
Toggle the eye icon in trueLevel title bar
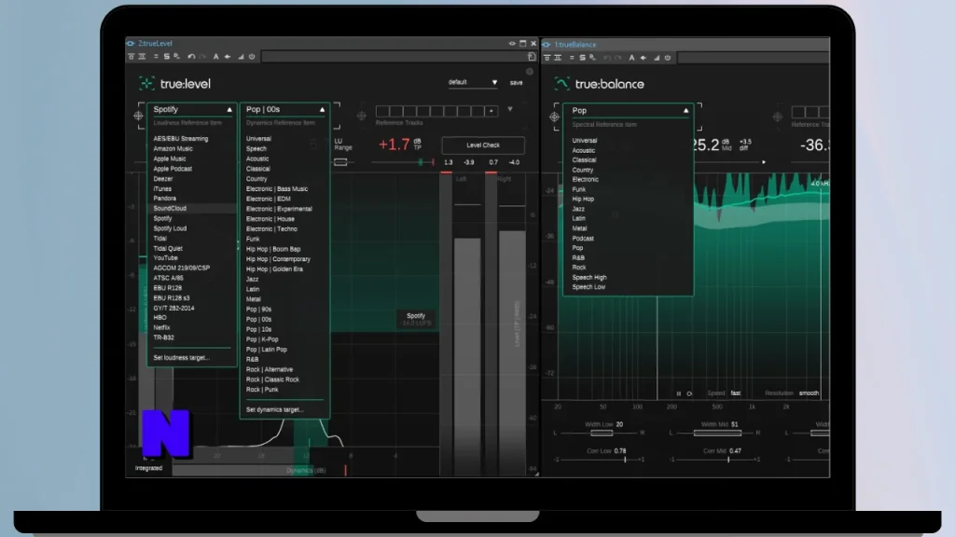[512, 43]
